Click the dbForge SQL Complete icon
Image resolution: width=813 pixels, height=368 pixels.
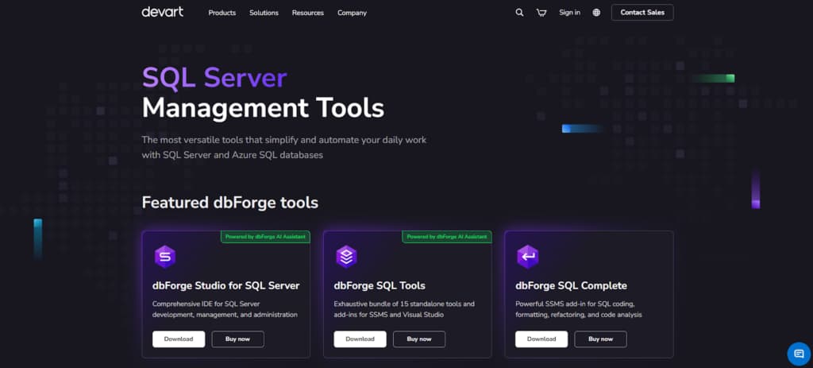(x=528, y=257)
